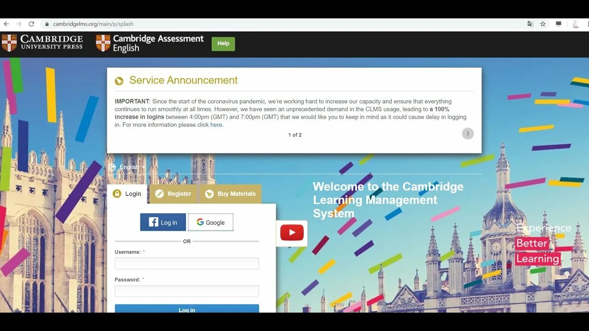Go to next announcement with chevron
Viewport: 589px width, 331px height.
pos(468,133)
